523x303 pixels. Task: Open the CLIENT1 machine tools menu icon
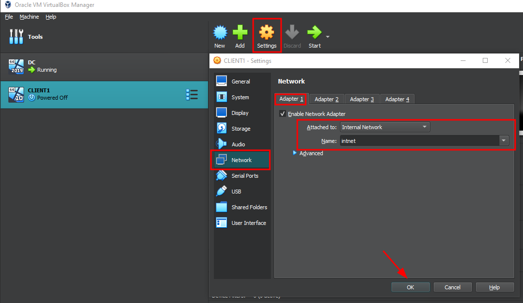[x=192, y=95]
